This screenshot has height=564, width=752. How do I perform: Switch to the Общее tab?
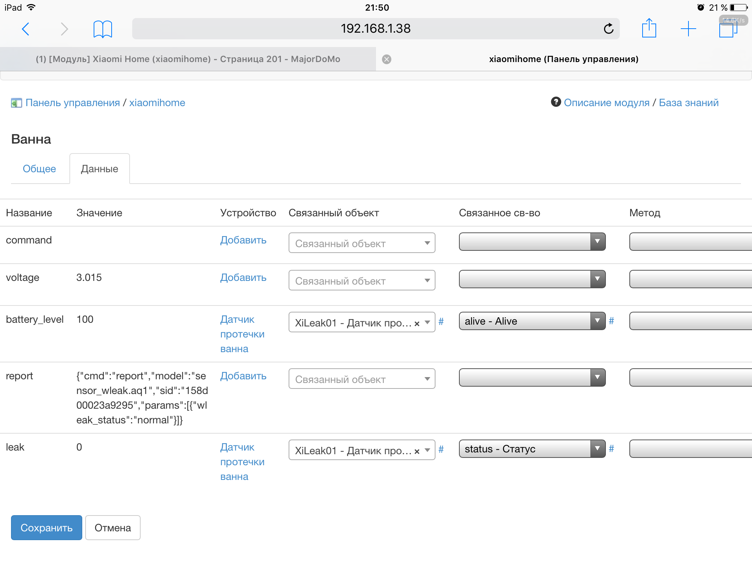39,169
